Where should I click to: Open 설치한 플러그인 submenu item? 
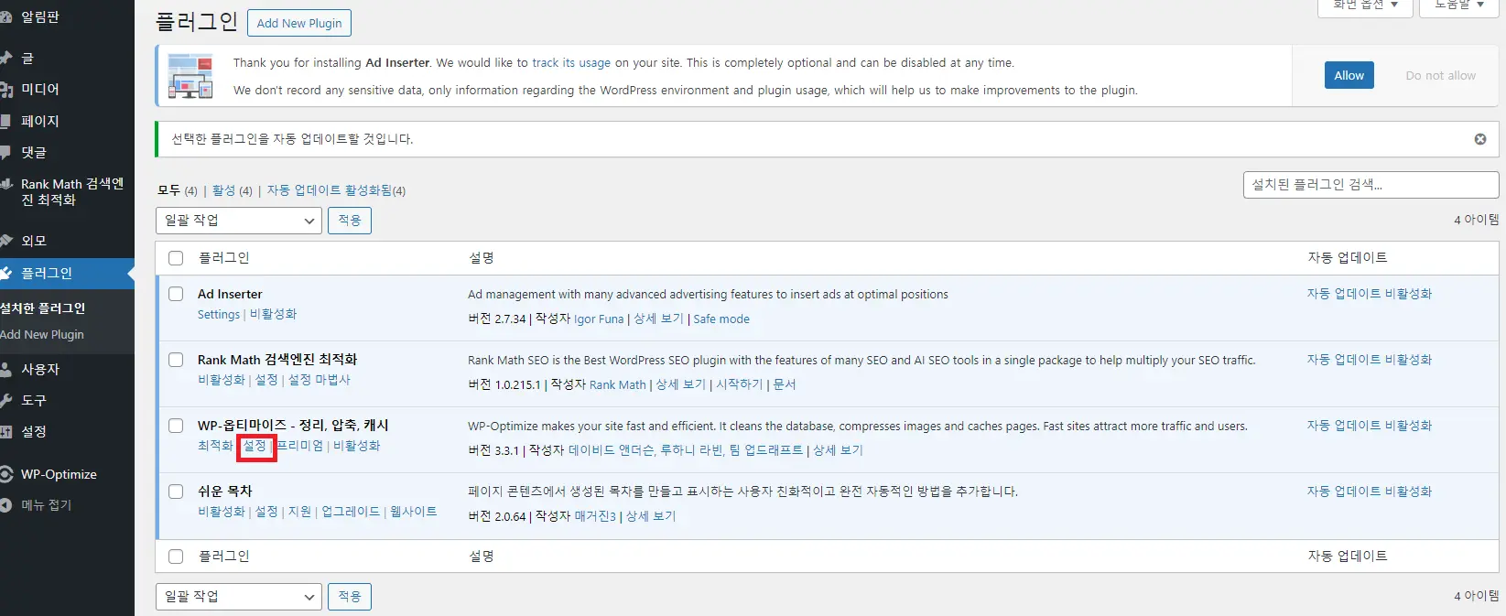point(43,308)
